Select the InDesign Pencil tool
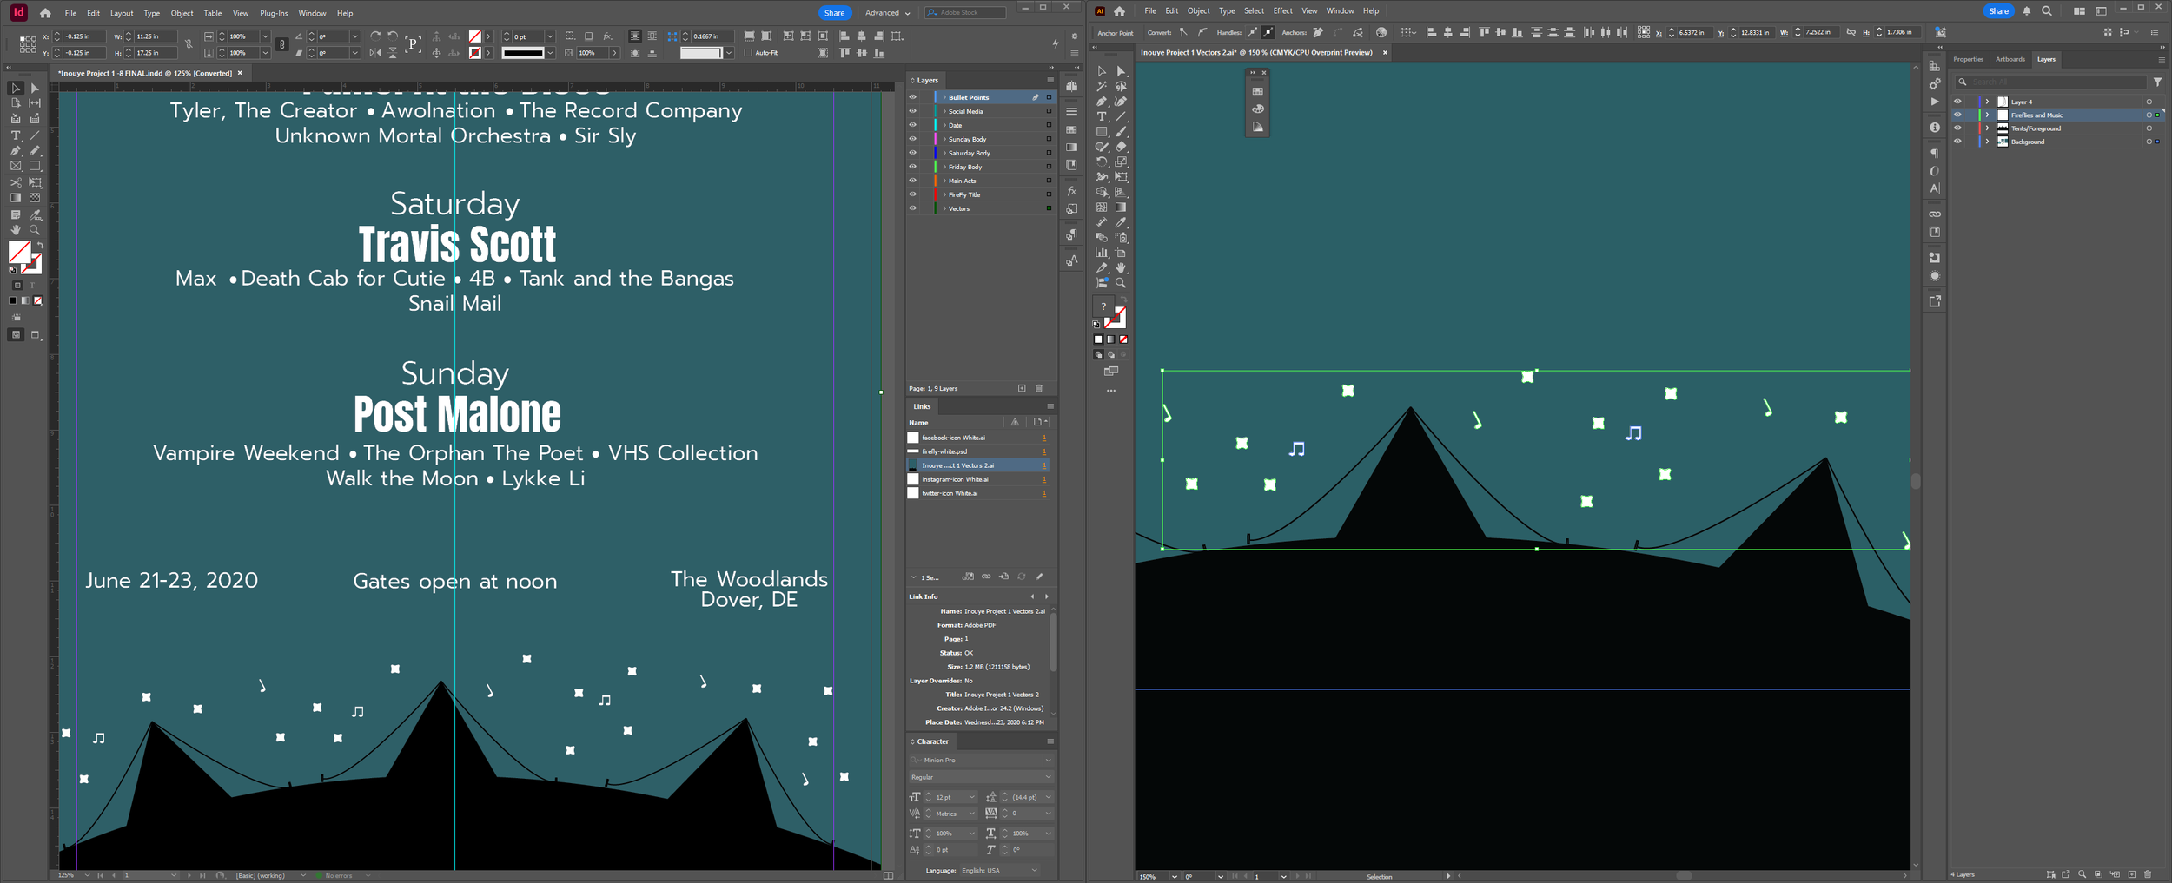 click(x=35, y=151)
